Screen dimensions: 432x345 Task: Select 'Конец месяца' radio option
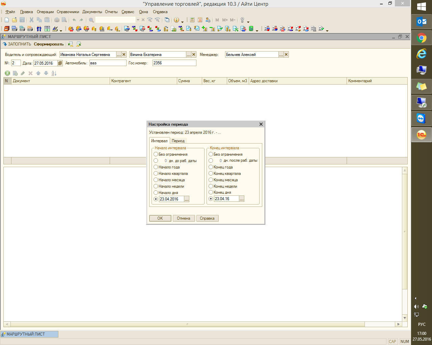(x=211, y=180)
